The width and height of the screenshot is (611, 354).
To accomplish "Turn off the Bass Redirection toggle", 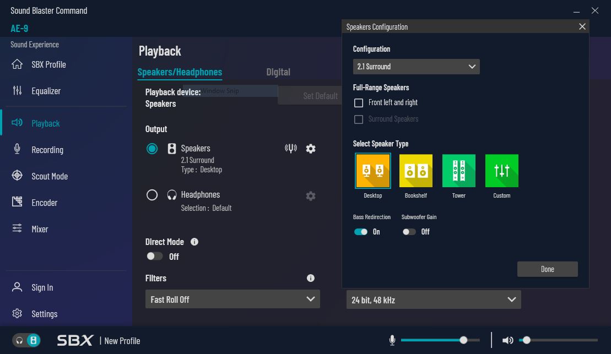I will (361, 232).
